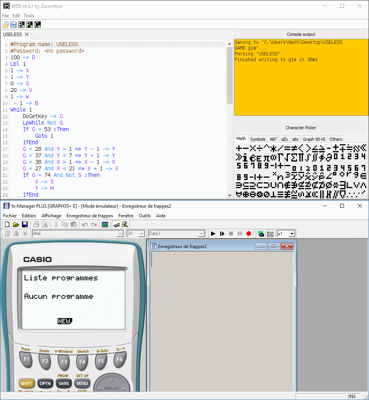Play the recorded keystrokes
Image resolution: width=369 pixels, height=400 pixels.
(x=213, y=233)
